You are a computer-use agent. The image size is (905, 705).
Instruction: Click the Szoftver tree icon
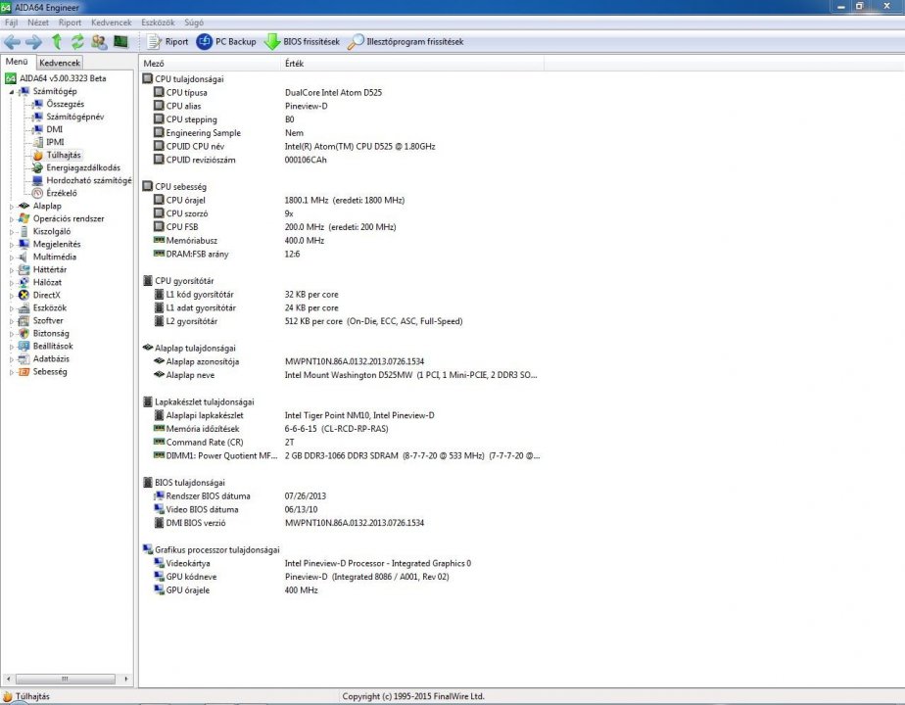pyautogui.click(x=24, y=320)
